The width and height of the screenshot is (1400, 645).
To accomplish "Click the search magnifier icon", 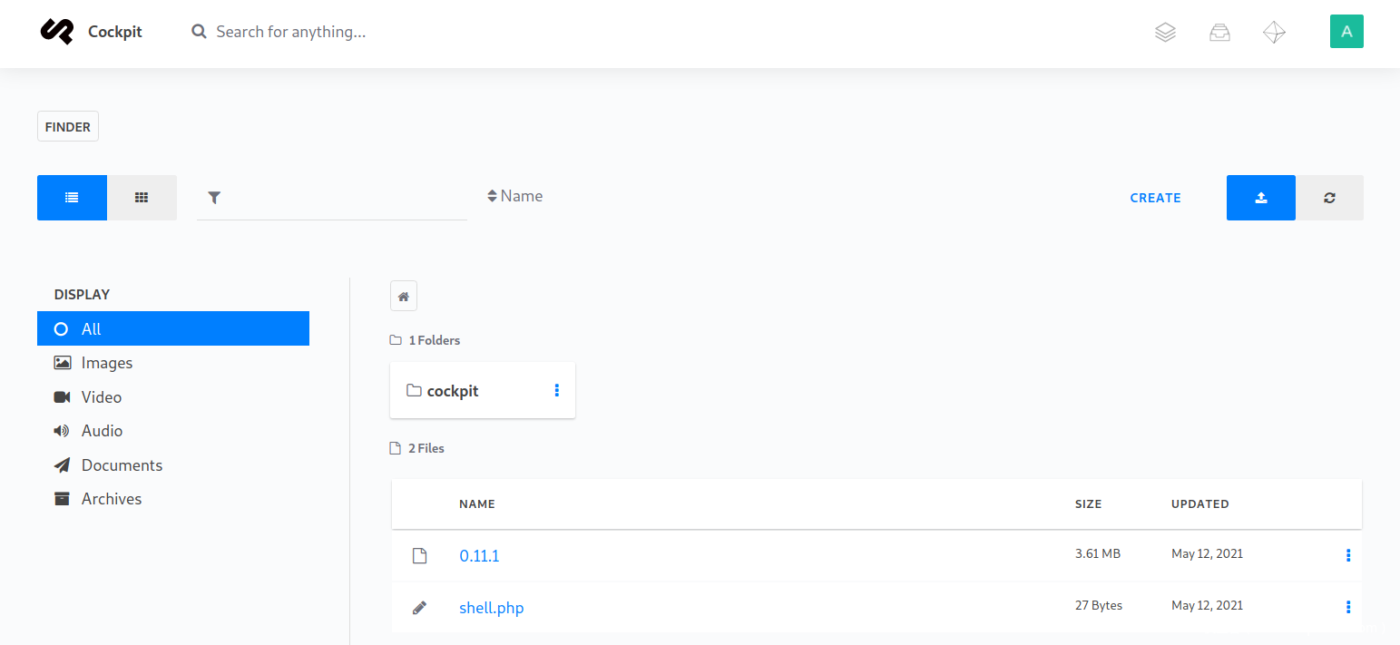I will (200, 32).
